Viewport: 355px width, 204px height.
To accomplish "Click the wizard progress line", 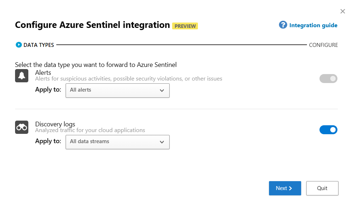I will coord(181,45).
